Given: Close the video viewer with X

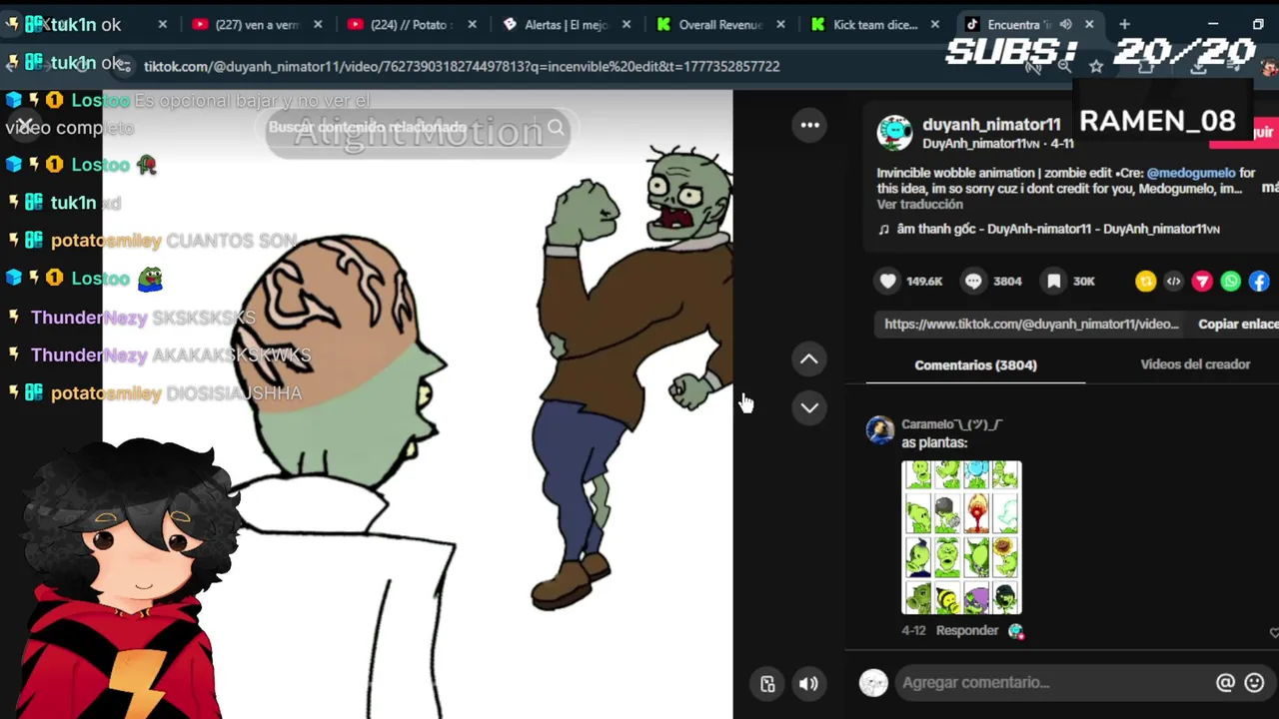Looking at the screenshot, I should pos(25,125).
